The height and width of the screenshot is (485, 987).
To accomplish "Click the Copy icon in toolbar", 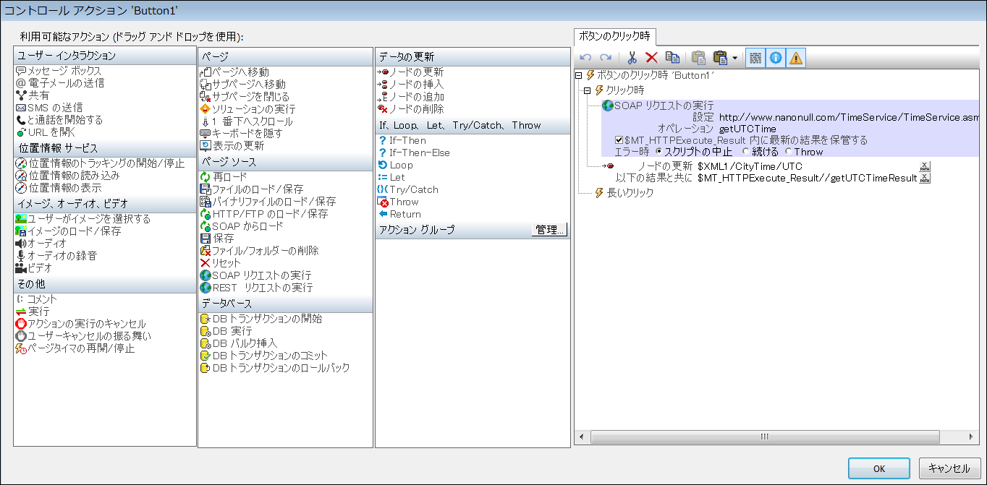I will tap(672, 59).
